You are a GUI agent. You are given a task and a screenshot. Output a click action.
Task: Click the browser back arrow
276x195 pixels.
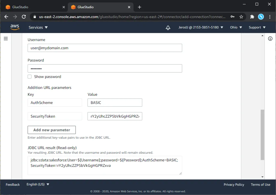coord(6,17)
